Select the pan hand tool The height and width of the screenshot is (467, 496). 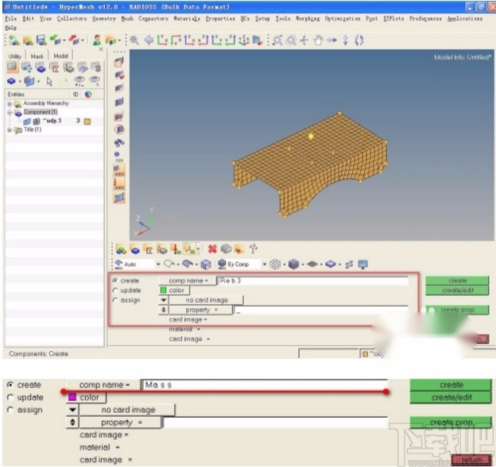point(318,41)
